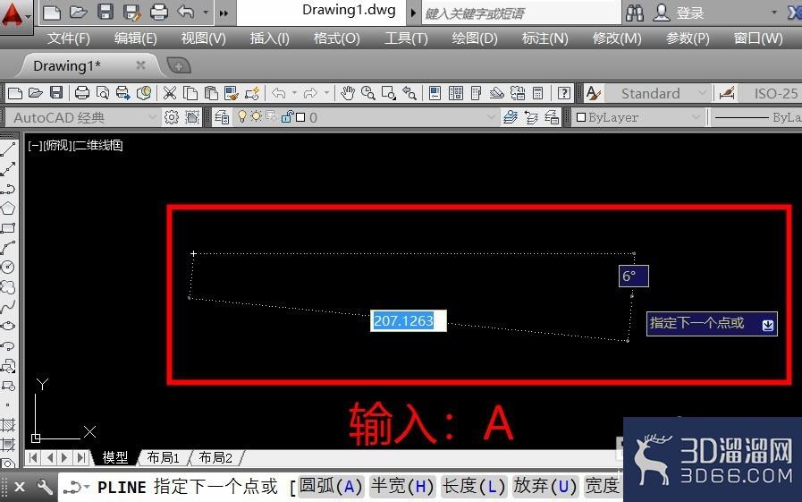The height and width of the screenshot is (502, 802).
Task: Open the 文件(F) menu
Action: point(69,38)
